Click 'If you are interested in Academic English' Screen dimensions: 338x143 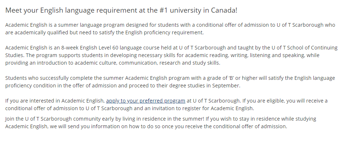click(55, 101)
